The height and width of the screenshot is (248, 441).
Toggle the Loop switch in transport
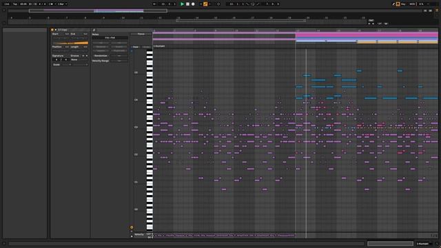(x=253, y=4)
